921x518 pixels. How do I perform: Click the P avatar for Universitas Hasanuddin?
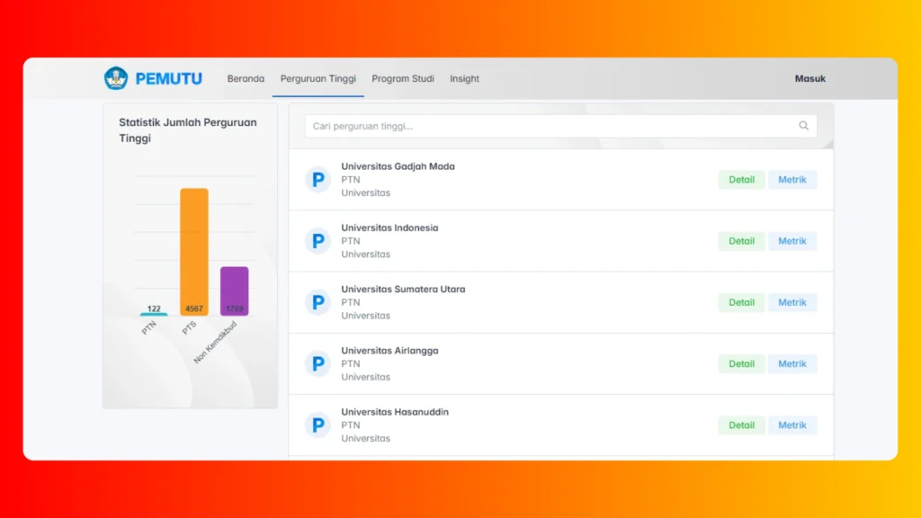pyautogui.click(x=317, y=425)
